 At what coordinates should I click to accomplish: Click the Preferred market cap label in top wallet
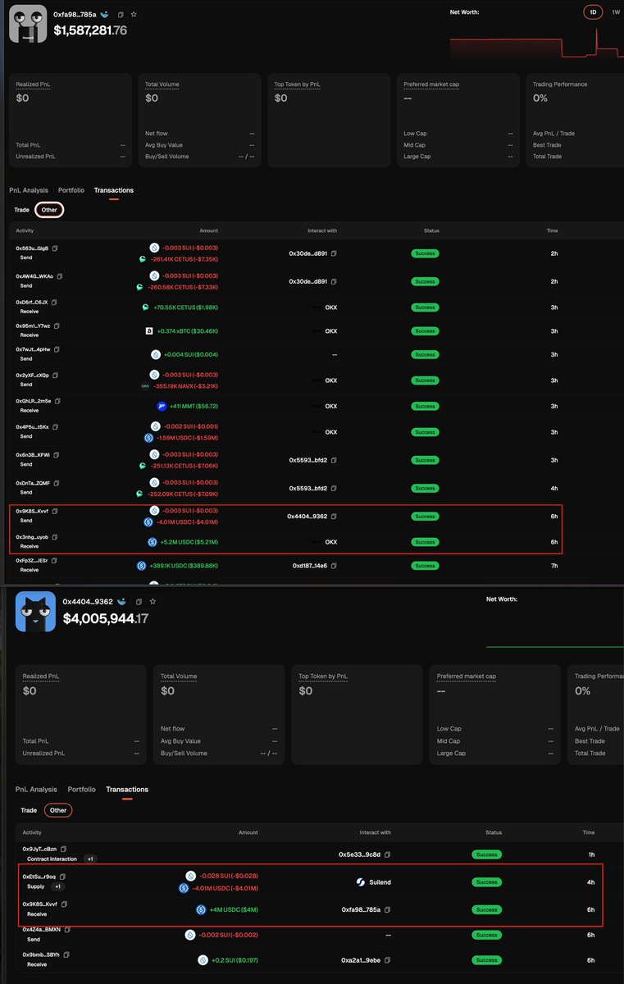pos(431,84)
